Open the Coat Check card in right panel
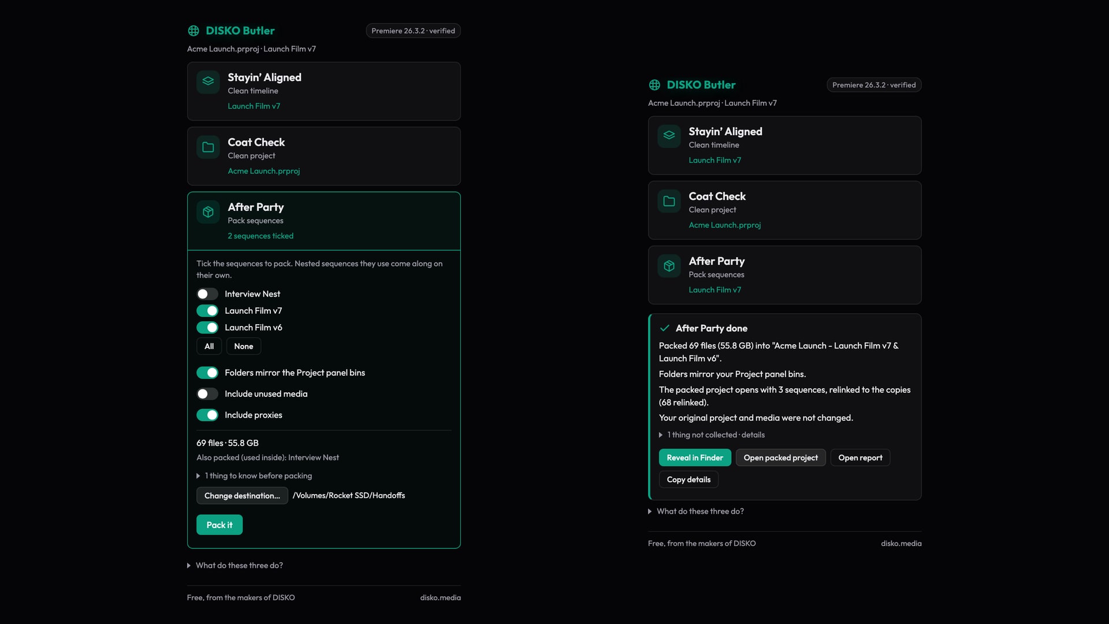Image resolution: width=1109 pixels, height=624 pixels. click(x=784, y=210)
